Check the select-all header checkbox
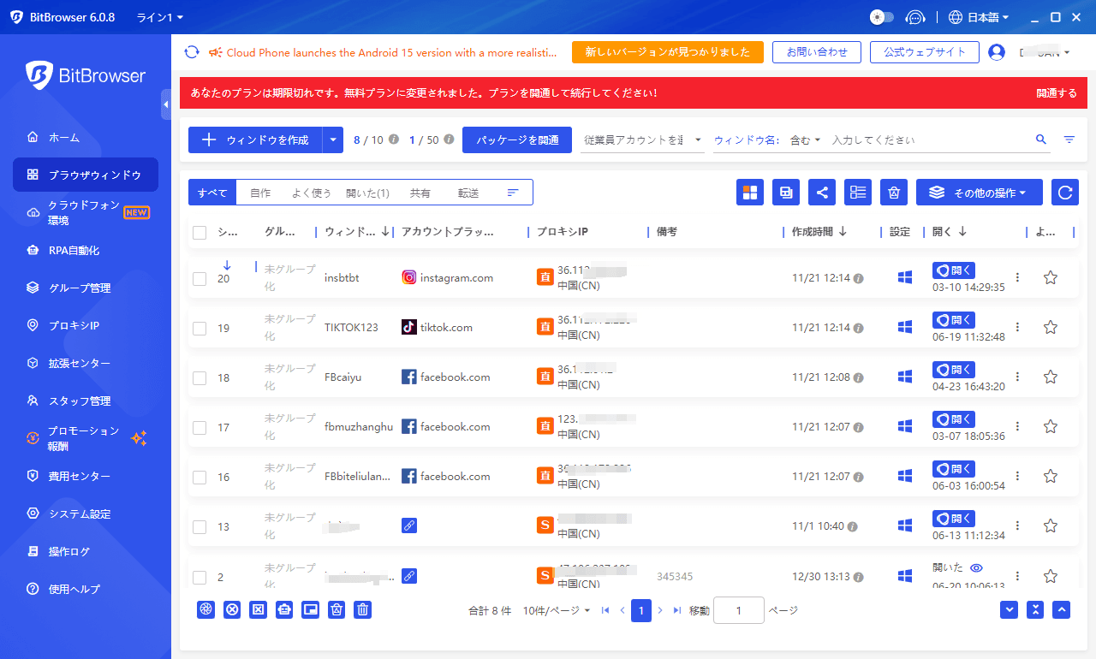1096x659 pixels. click(x=200, y=232)
